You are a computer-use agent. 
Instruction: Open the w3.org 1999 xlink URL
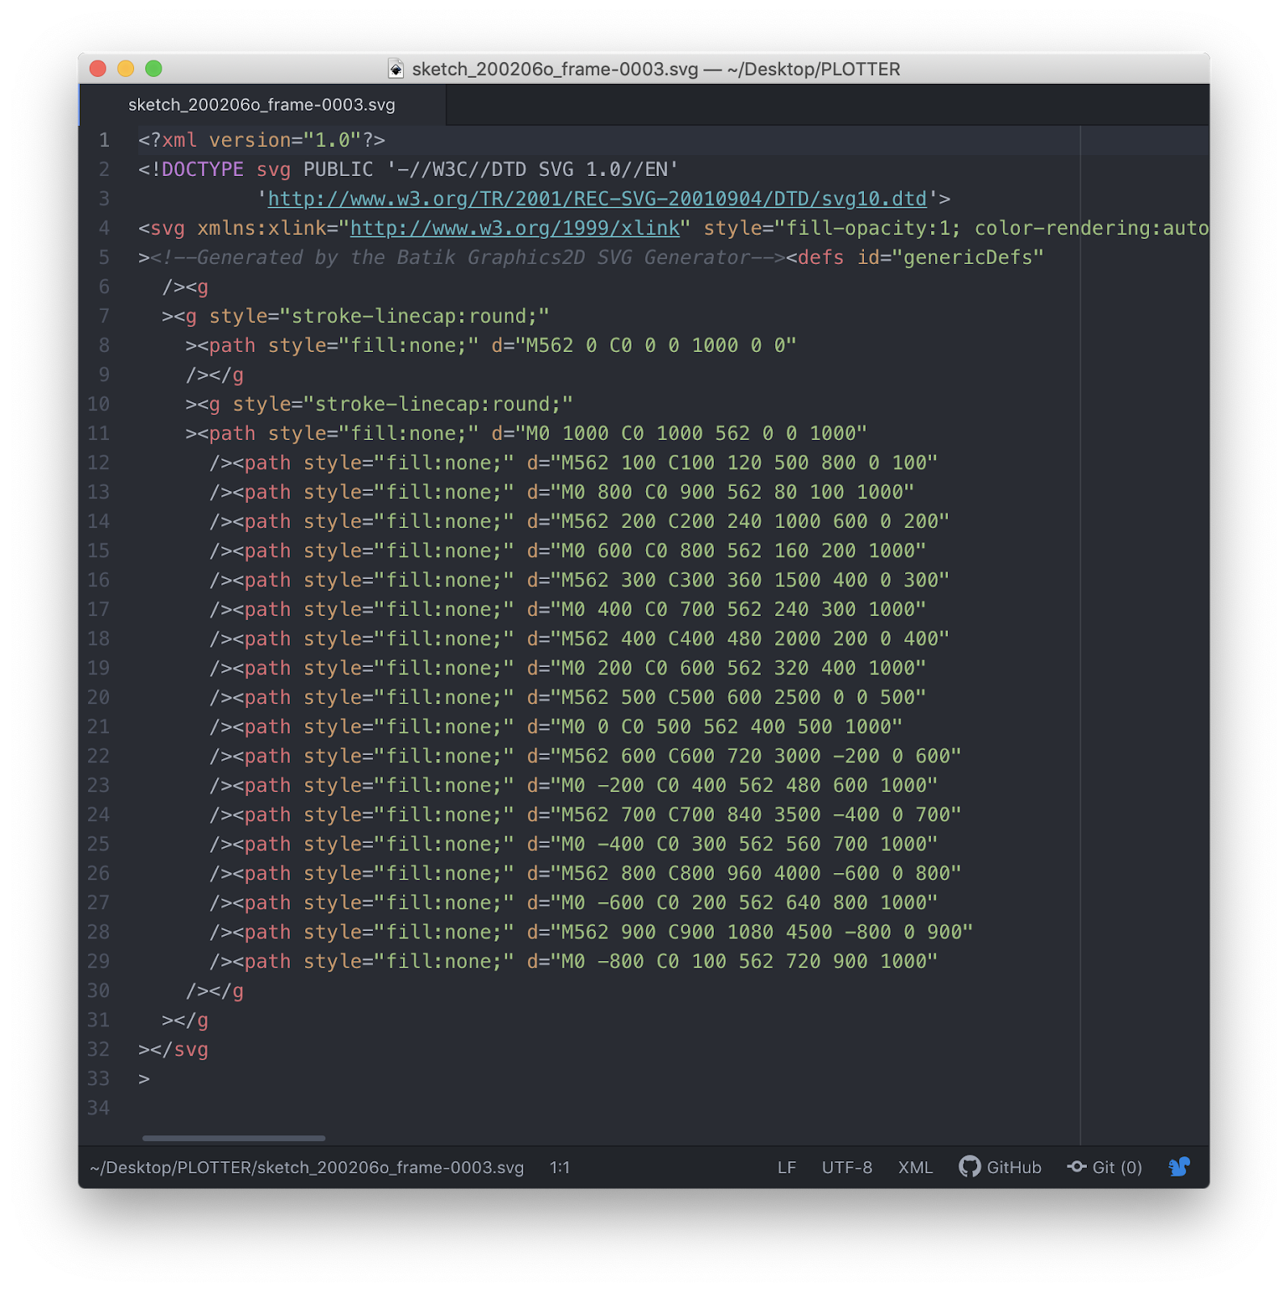pyautogui.click(x=514, y=229)
